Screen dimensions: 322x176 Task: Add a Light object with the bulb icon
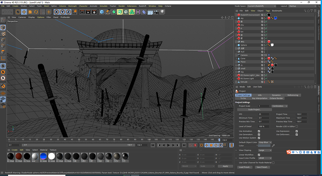coord(162,12)
